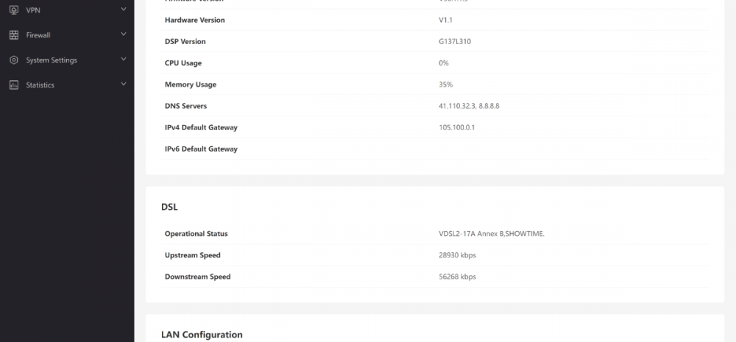The image size is (736, 342).
Task: Expand the VPN menu chevron
Action: pos(123,10)
